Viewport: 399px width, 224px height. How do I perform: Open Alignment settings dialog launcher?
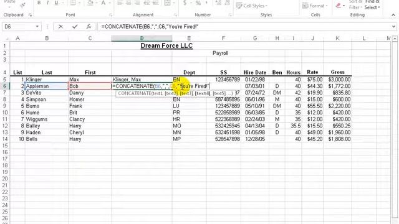[x=175, y=15]
